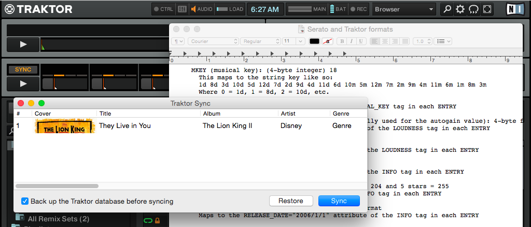The height and width of the screenshot is (227, 531).
Task: Select the Disney artist cell
Action: (x=291, y=126)
